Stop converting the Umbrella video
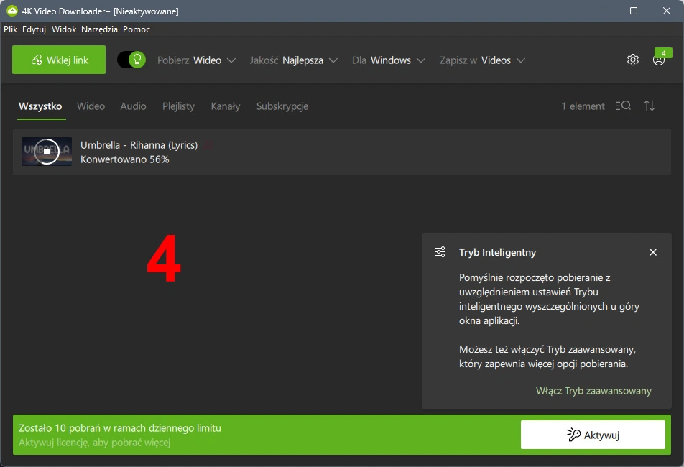 (x=47, y=152)
